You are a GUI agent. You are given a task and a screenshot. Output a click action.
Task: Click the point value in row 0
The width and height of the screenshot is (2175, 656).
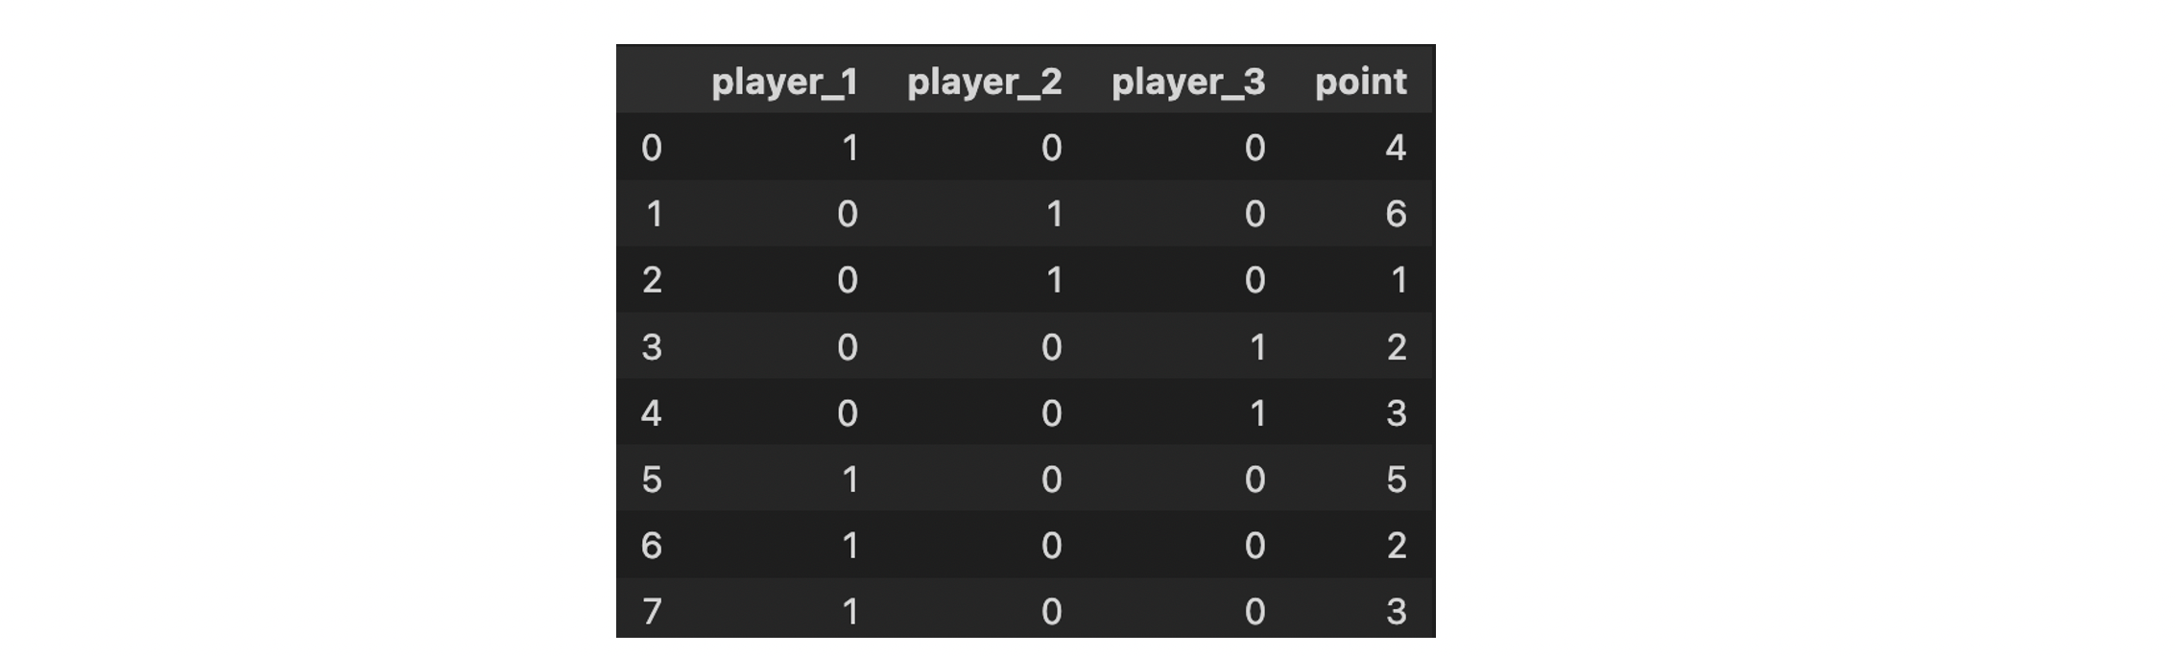[x=1396, y=148]
